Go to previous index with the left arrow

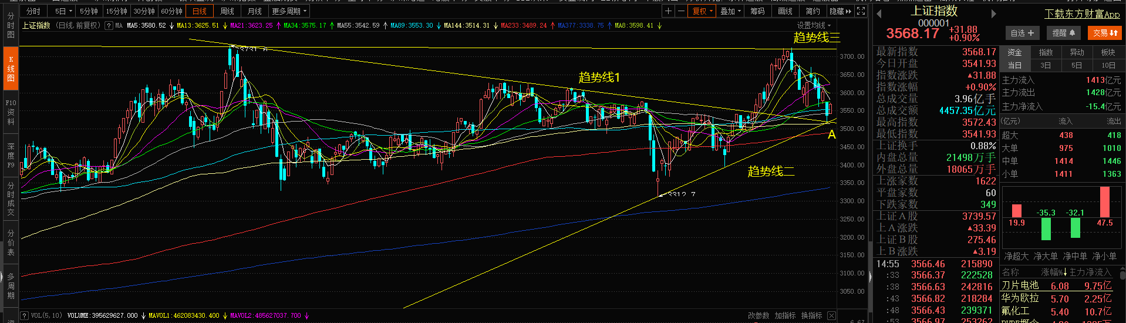click(x=879, y=14)
